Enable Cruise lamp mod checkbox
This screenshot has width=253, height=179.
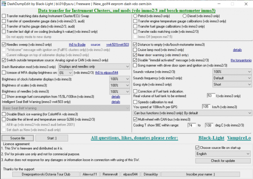pyautogui.click(x=136, y=50)
